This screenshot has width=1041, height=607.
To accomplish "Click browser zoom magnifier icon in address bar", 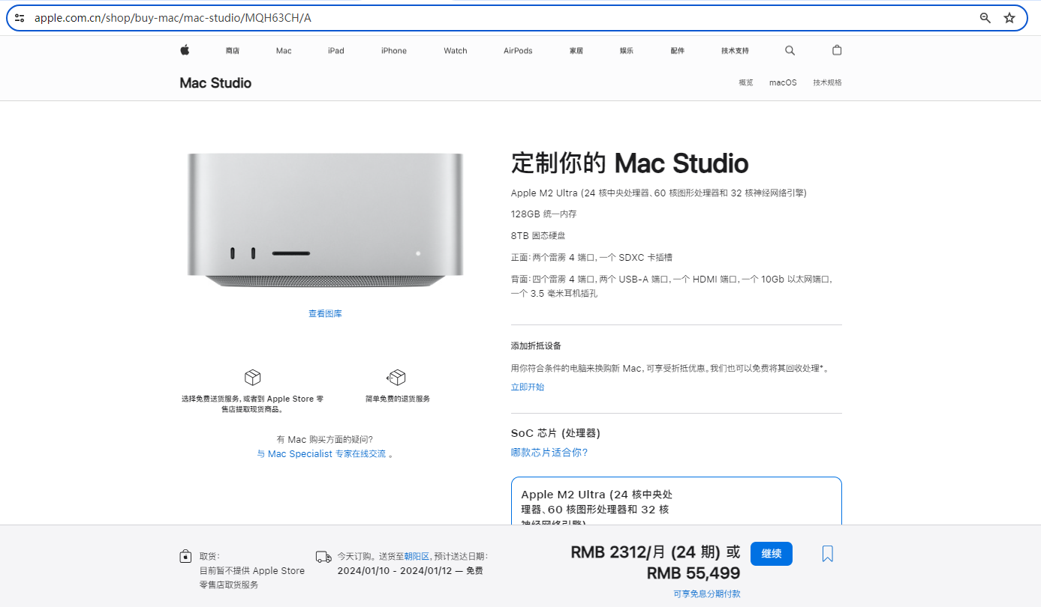I will tap(985, 18).
